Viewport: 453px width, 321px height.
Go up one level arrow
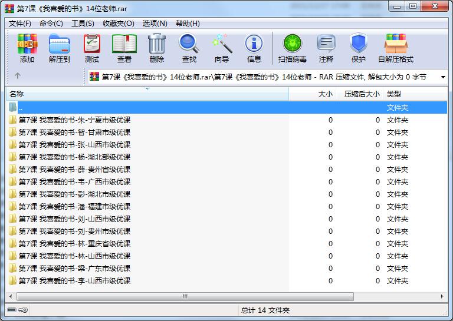[x=17, y=75]
